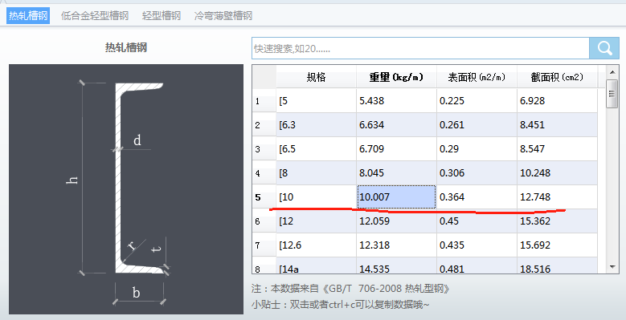Select the [6.3 specification cell
Image resolution: width=626 pixels, height=320 pixels.
coord(316,125)
